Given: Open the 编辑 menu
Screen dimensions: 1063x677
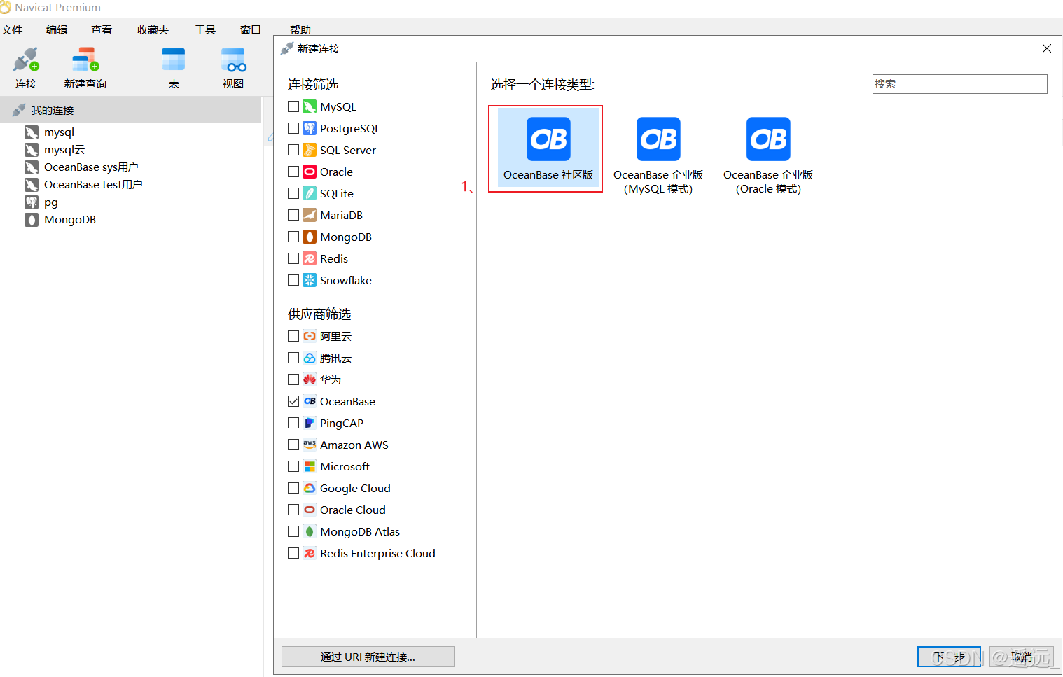Looking at the screenshot, I should coord(57,29).
